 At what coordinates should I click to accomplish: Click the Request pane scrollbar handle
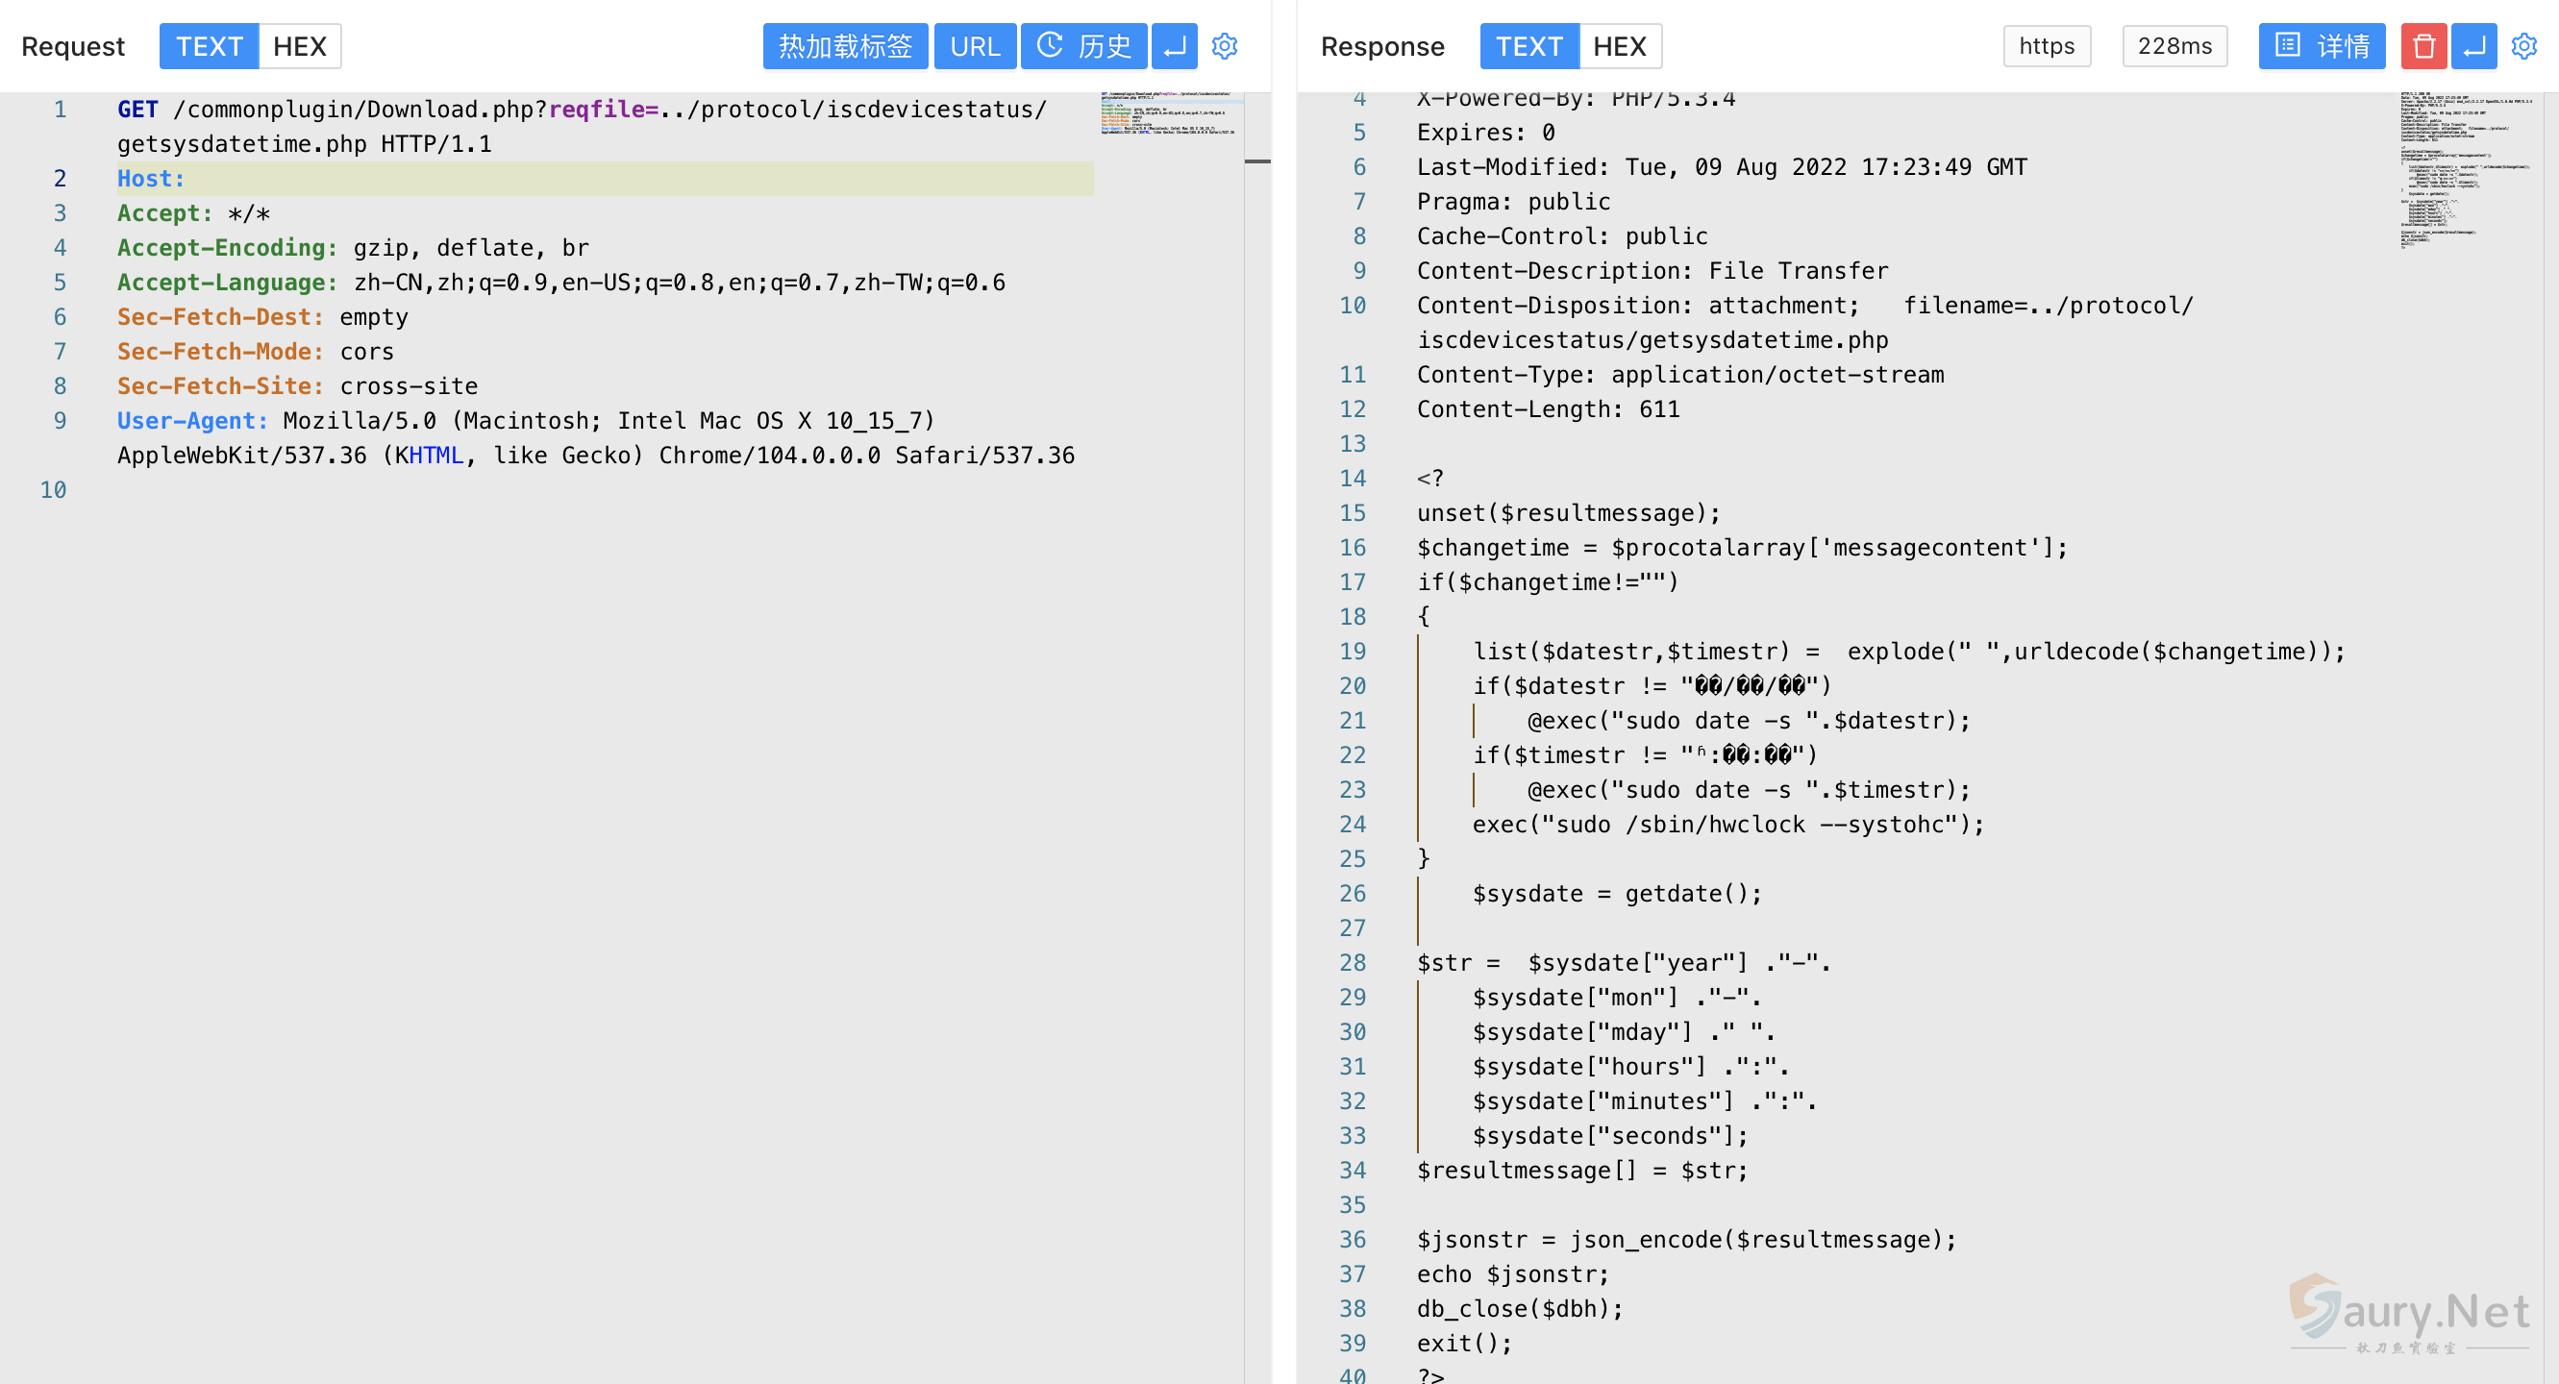pos(1257,161)
